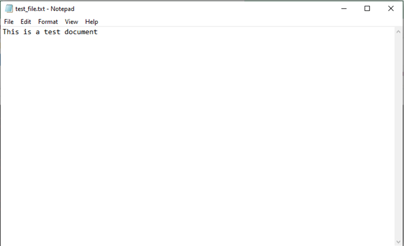Click the Notepad icon in title bar
Viewport: 404px width, 246px height.
coord(9,9)
